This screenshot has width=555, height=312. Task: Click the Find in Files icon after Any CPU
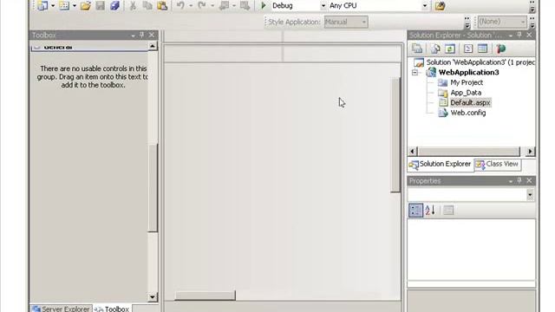click(440, 6)
